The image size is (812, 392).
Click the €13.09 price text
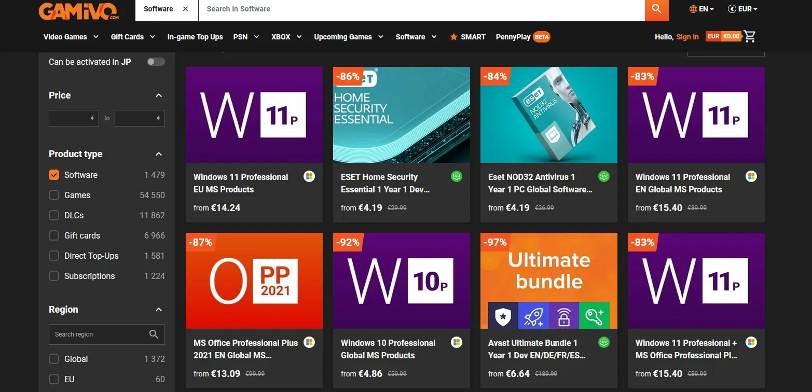point(226,374)
